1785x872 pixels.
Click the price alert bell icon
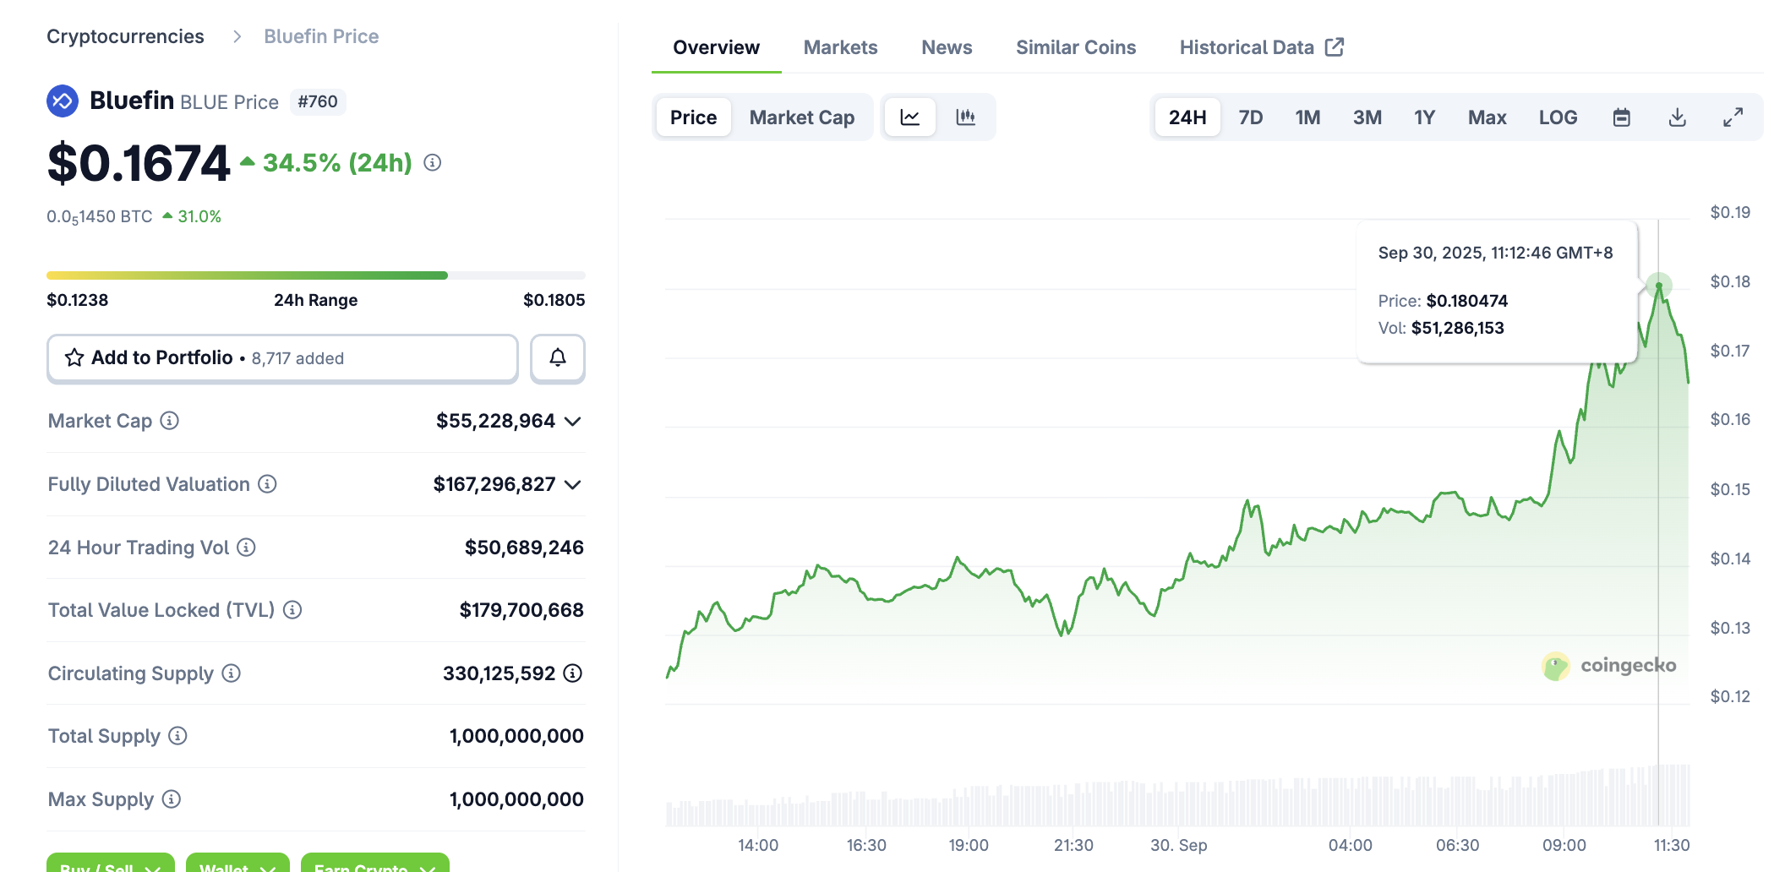click(x=557, y=358)
